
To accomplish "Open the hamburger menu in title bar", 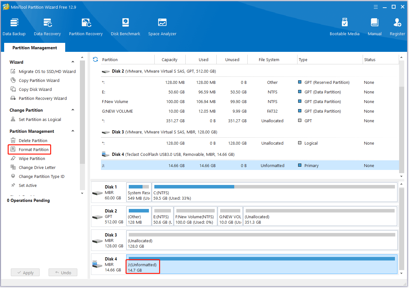I will (x=375, y=7).
